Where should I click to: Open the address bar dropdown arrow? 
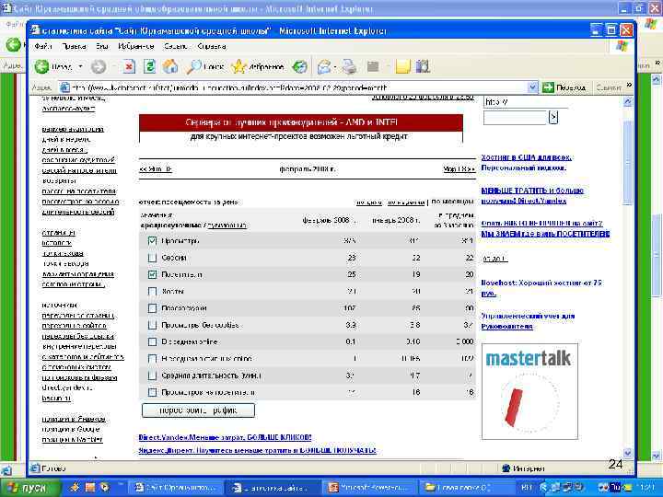tap(532, 87)
